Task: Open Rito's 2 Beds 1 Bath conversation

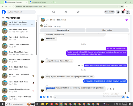Action: (18, 31)
